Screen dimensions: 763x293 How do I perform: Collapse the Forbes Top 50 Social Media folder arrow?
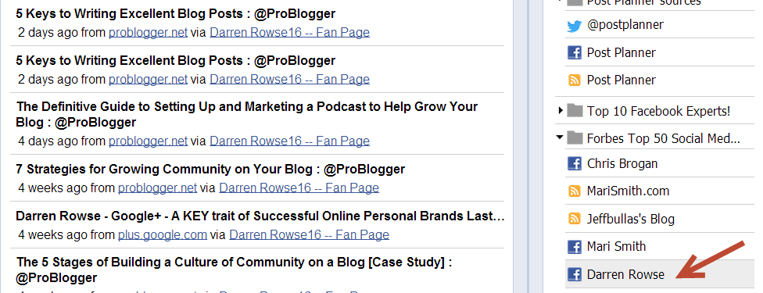[x=560, y=138]
